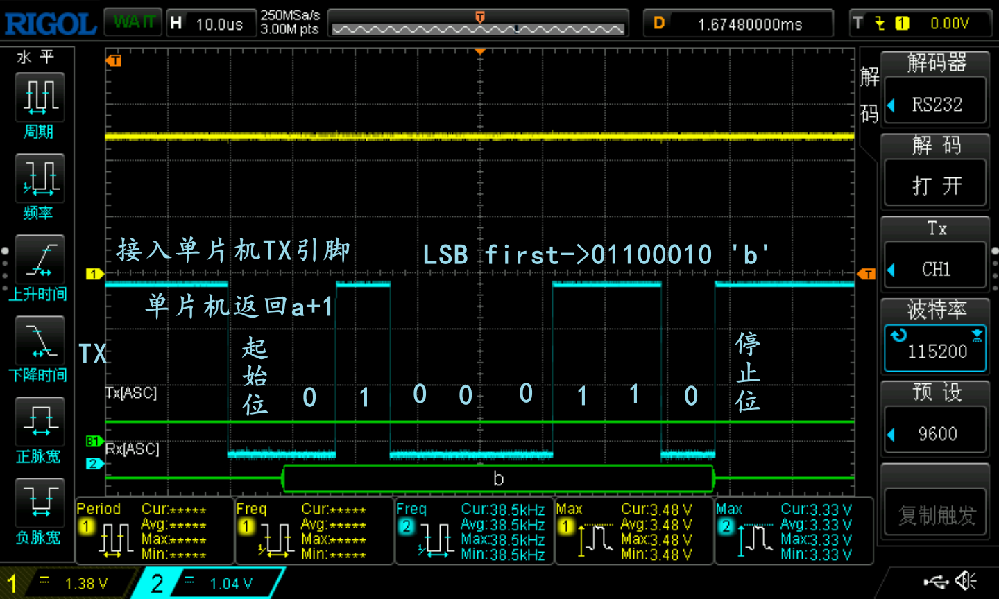The image size is (999, 599).
Task: Click the RIGOL logo
Action: 50,24
